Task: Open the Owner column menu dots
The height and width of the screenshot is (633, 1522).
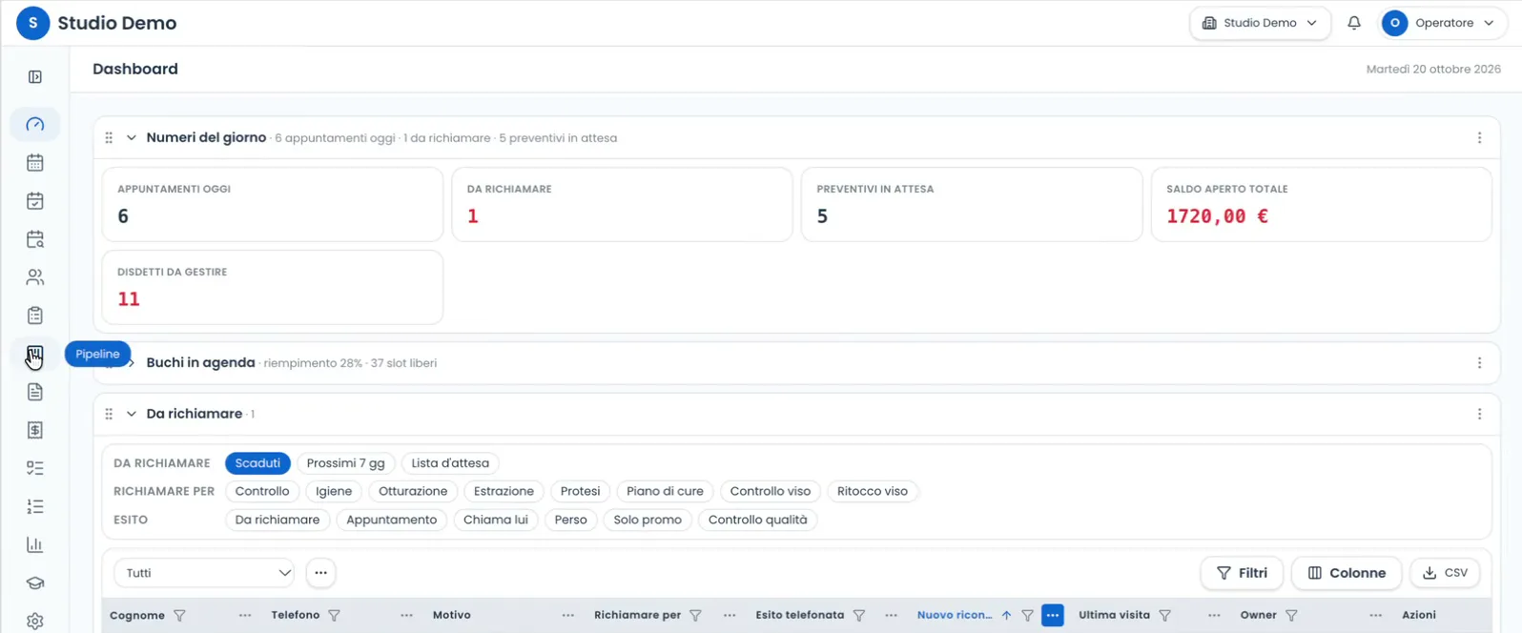Action: pyautogui.click(x=1376, y=616)
